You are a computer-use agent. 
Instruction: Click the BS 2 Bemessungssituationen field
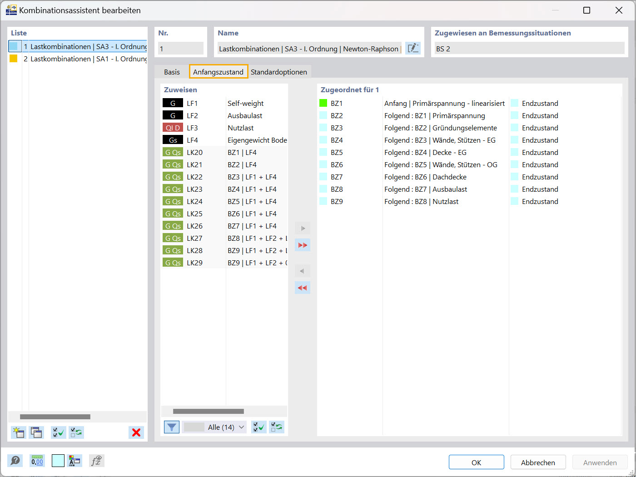[530, 48]
